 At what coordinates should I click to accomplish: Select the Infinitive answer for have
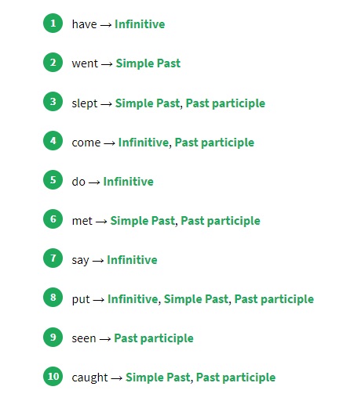coord(140,24)
